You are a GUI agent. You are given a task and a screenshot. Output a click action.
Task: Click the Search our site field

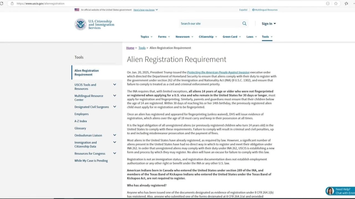click(x=209, y=23)
